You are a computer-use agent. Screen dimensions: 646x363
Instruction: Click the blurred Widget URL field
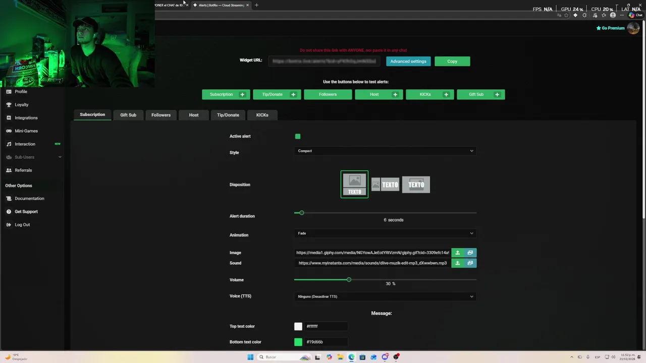point(325,62)
